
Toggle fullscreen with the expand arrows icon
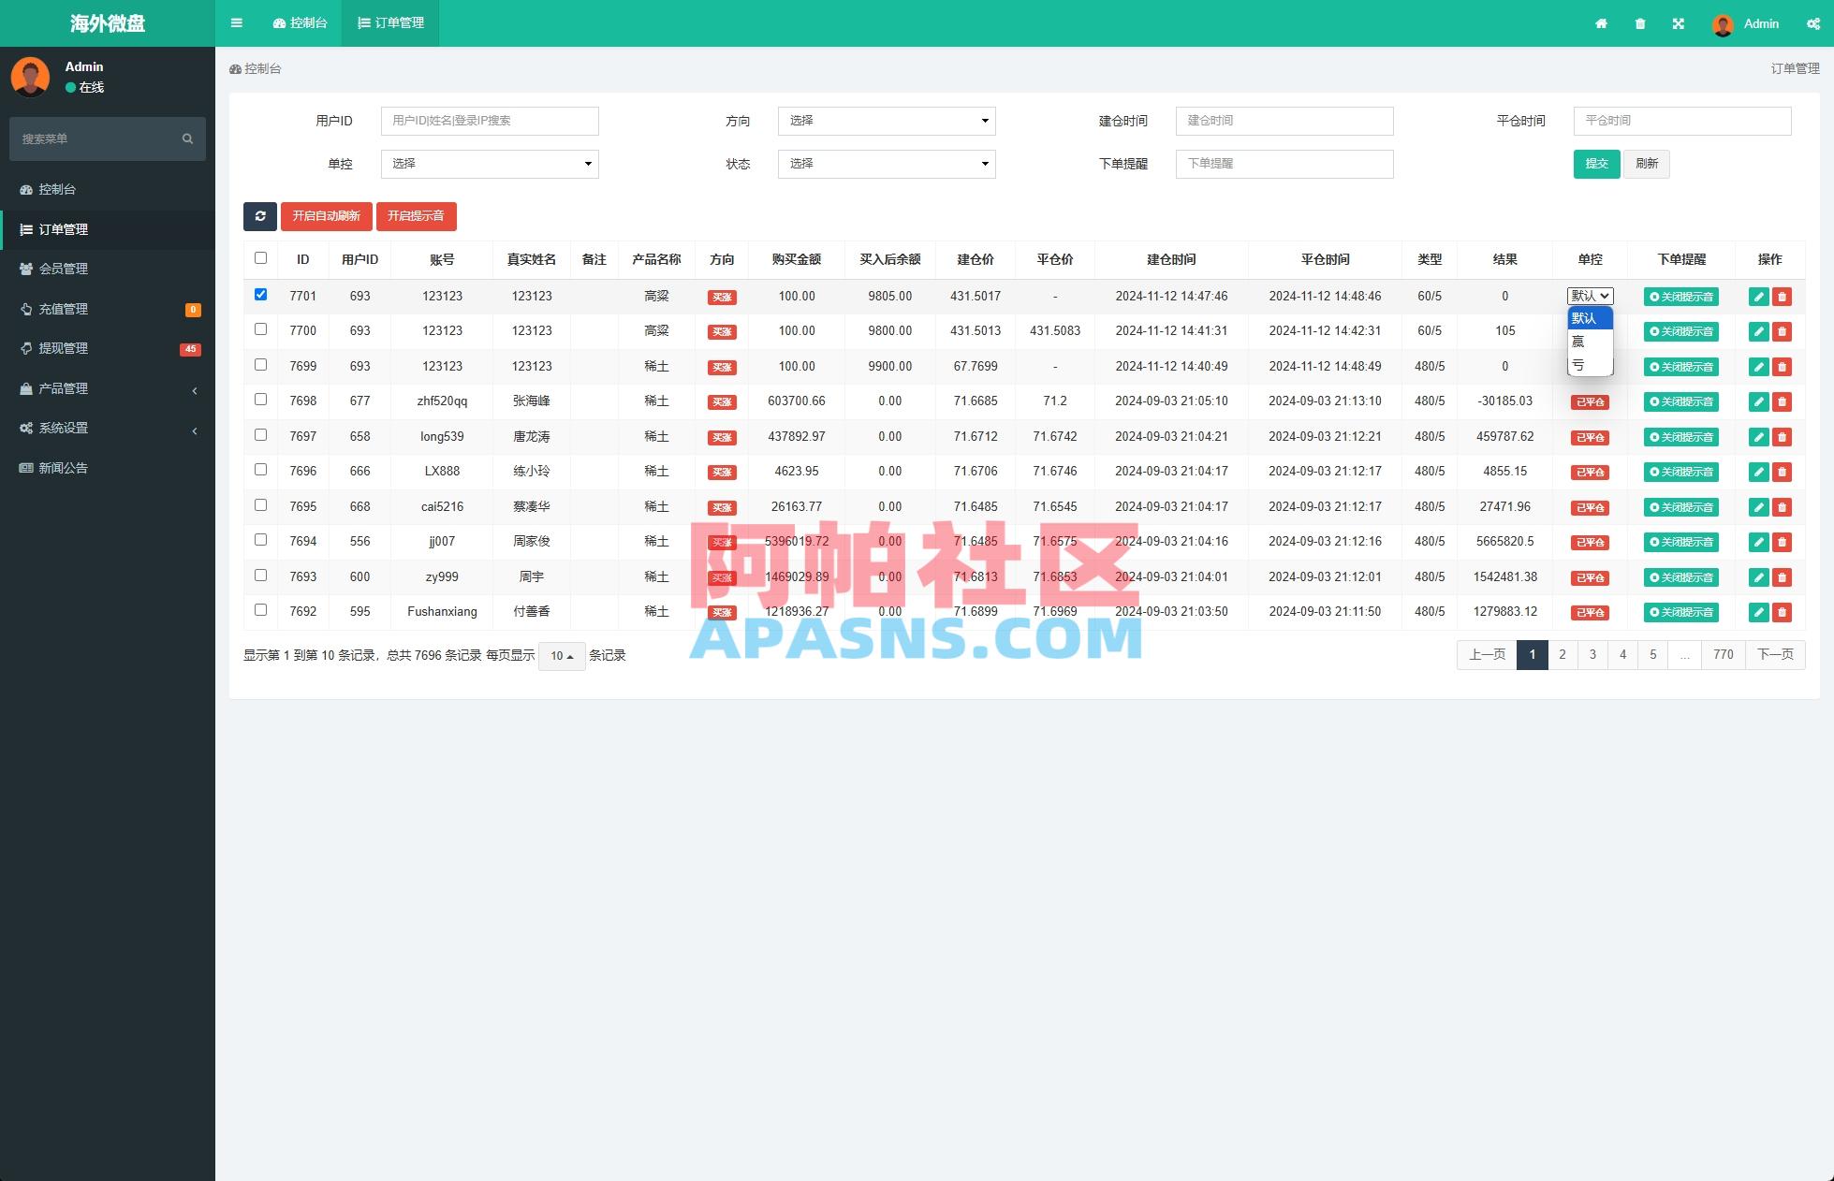tap(1679, 23)
